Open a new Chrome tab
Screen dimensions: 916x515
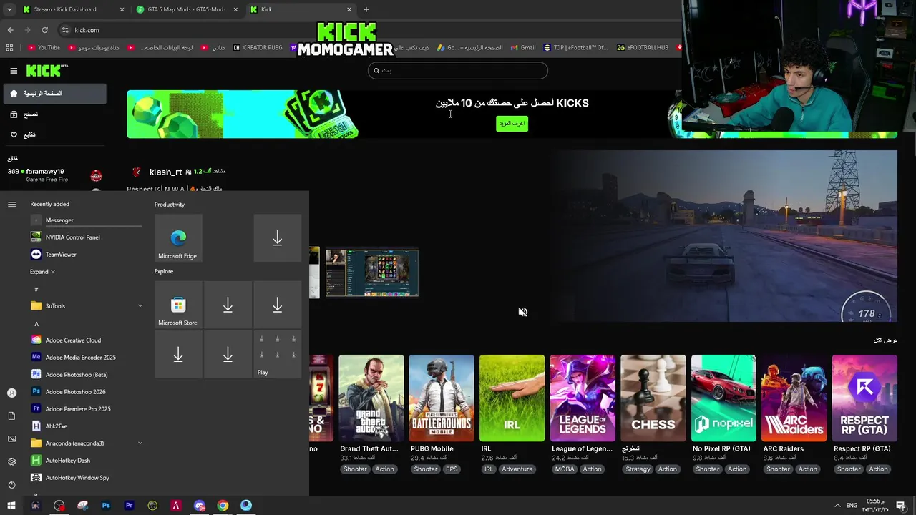pos(366,9)
